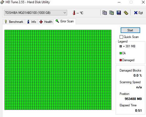Enable the Quick Scan checkbox
This screenshot has height=117, width=146.
(121, 37)
